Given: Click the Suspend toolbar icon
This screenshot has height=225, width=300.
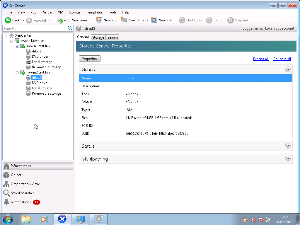Looking at the screenshot, I should coord(231,20).
